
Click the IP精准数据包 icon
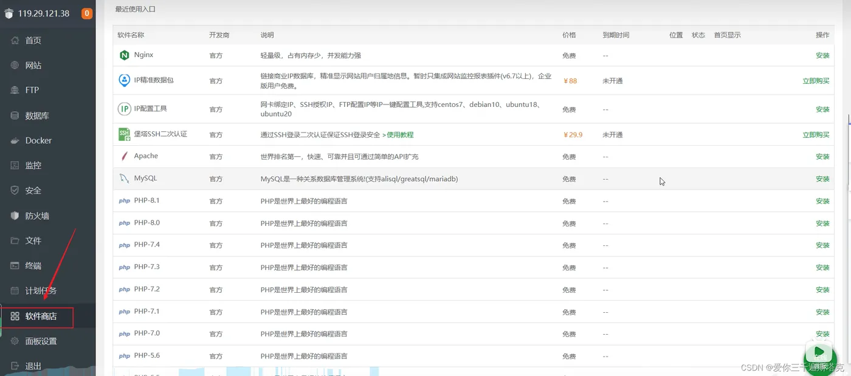coord(124,80)
